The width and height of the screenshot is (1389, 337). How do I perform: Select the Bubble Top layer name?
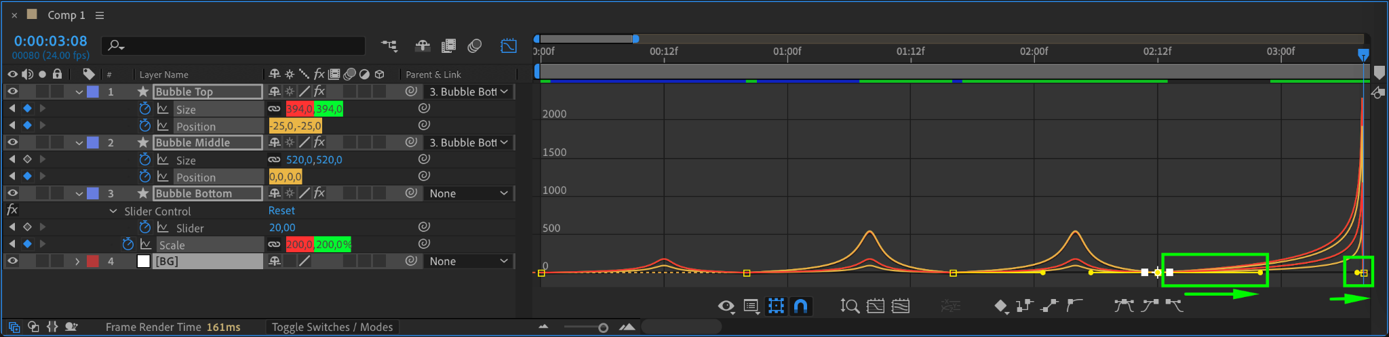pyautogui.click(x=208, y=92)
